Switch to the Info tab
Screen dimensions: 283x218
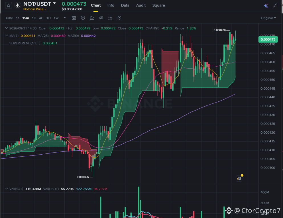[x=111, y=5]
